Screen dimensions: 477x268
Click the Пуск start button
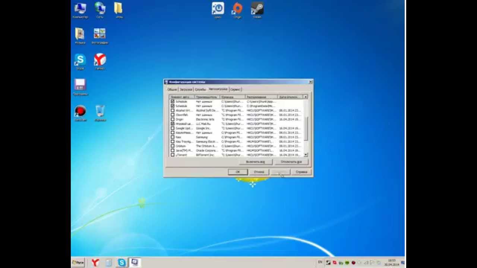(78, 262)
